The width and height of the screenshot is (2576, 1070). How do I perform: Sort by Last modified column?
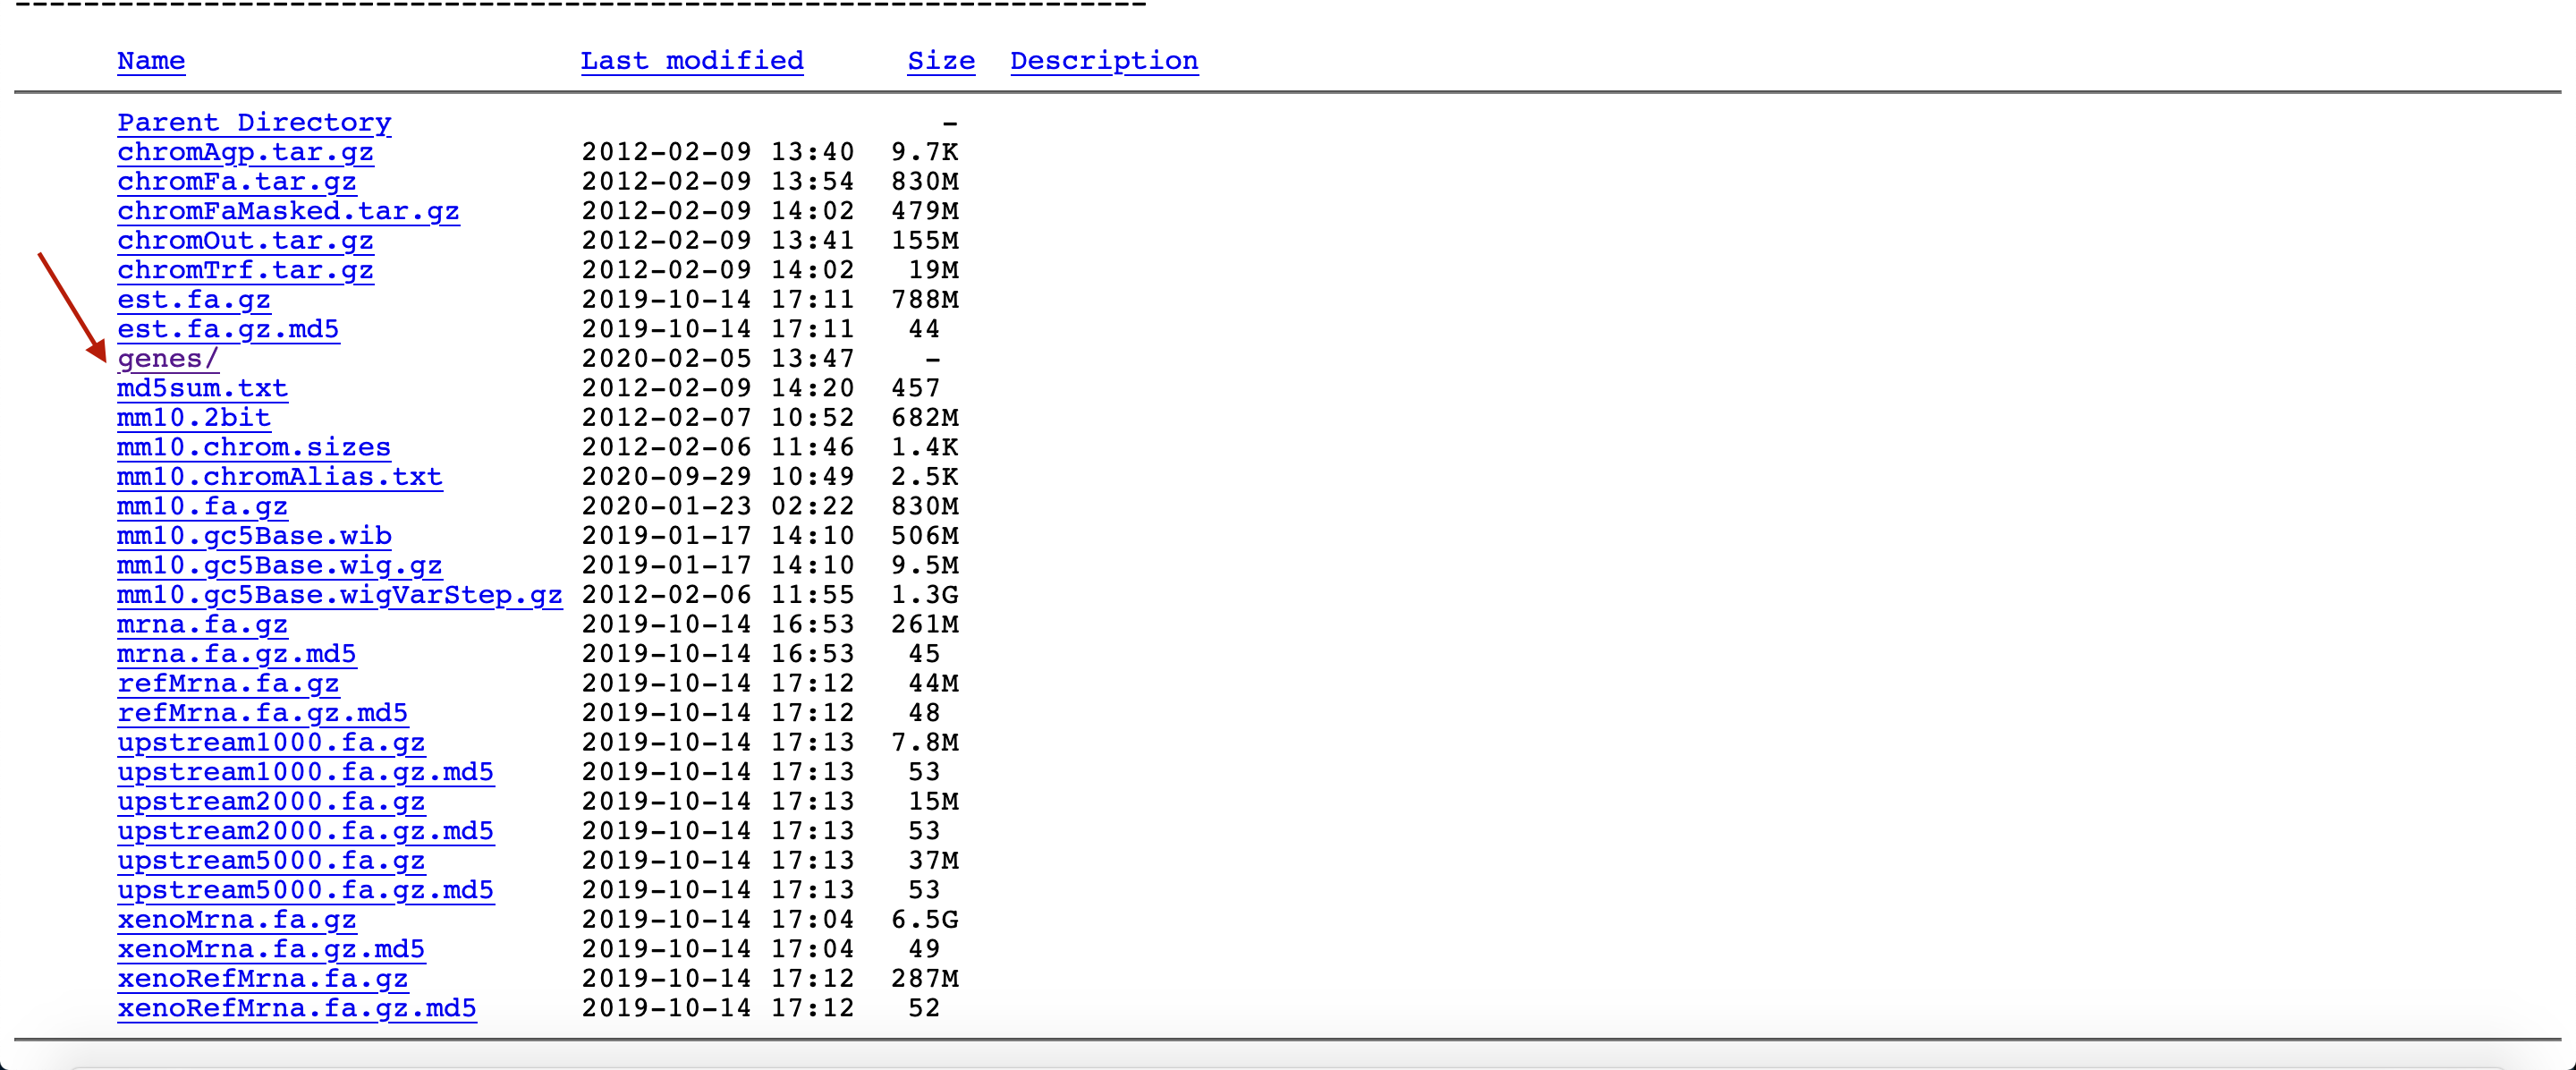pos(692,60)
